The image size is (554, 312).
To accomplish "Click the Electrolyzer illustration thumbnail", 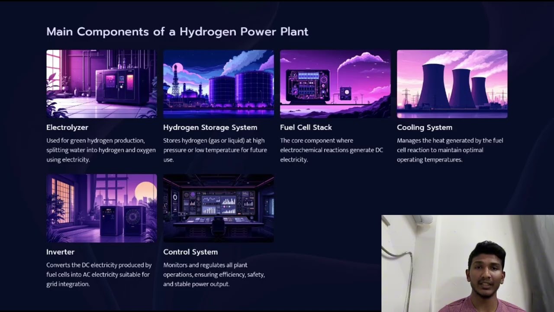I will (102, 84).
